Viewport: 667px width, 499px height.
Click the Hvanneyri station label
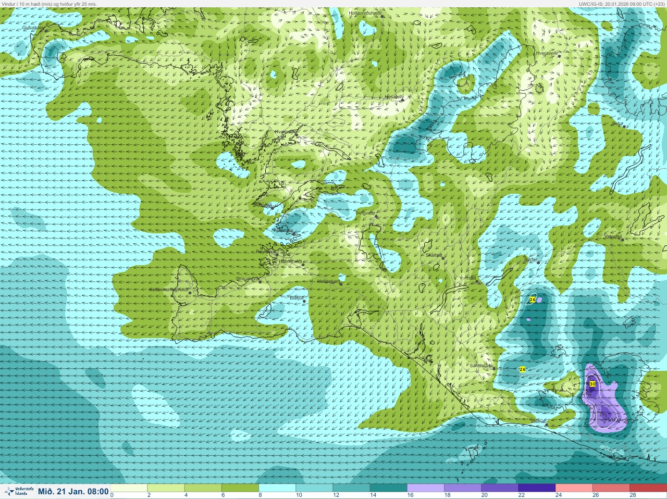(285, 132)
